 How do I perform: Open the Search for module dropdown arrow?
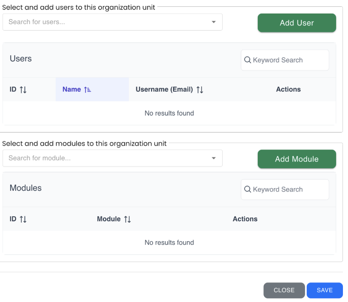[x=214, y=158]
